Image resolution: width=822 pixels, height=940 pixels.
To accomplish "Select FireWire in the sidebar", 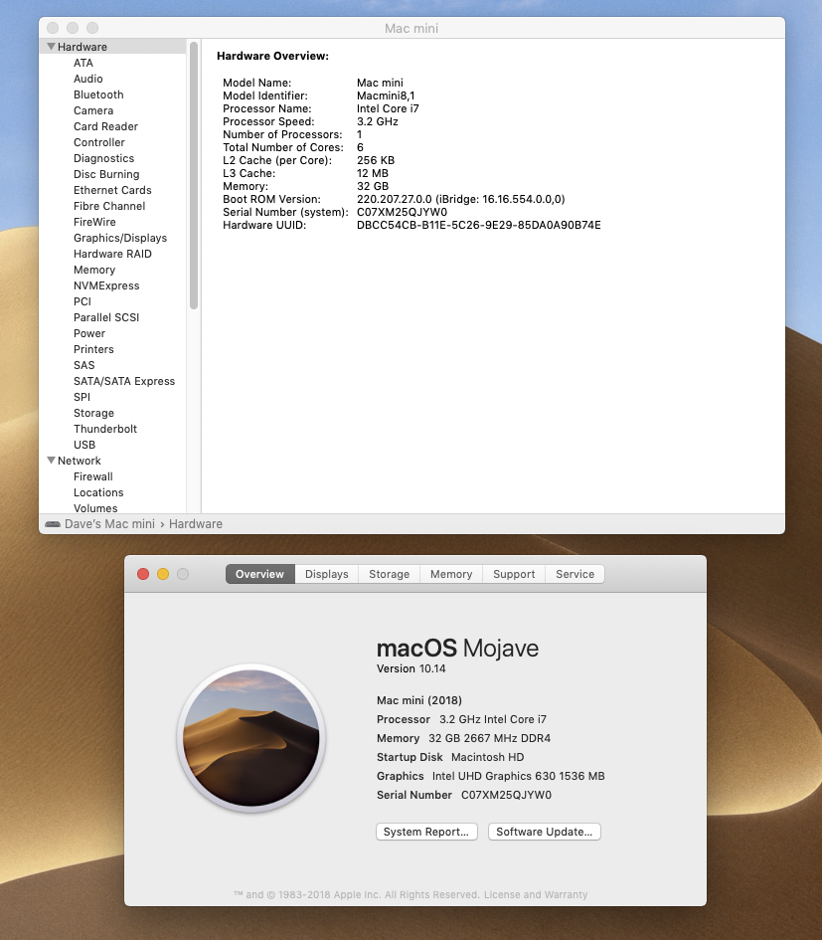I will click(x=94, y=222).
